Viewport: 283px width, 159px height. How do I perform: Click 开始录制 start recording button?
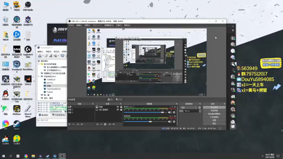click(x=214, y=111)
